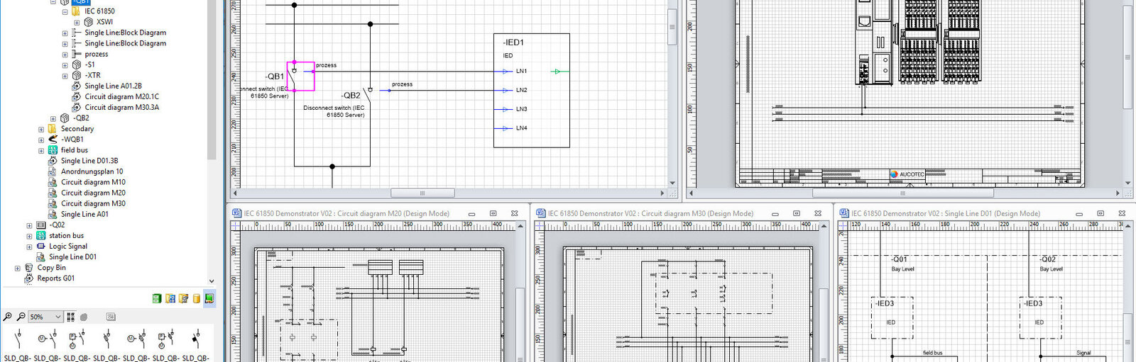
Task: Click the zoom in magnifier icon
Action: click(7, 317)
